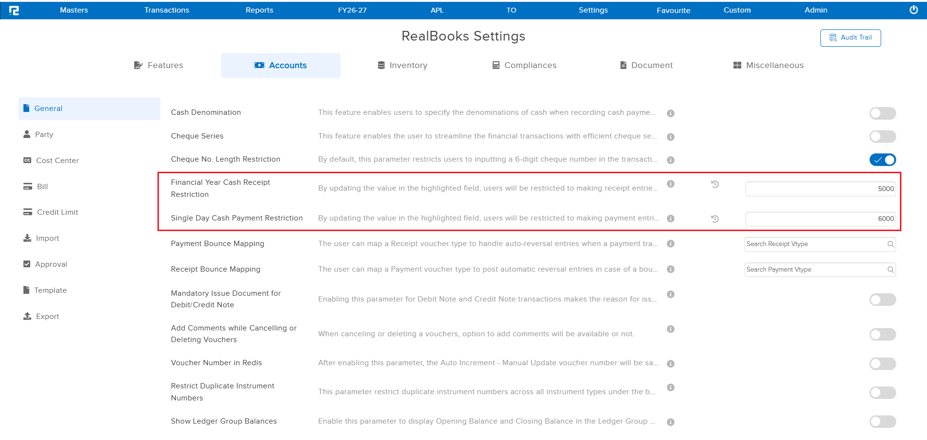Viewport: 927px width, 440px height.
Task: Open the Favourite menu
Action: 673,10
